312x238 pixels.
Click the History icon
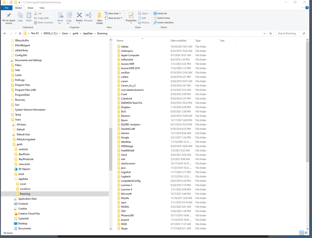(140, 22)
